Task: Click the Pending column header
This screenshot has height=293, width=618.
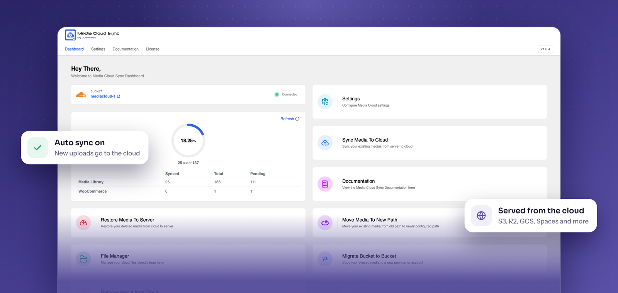Action: pyautogui.click(x=258, y=174)
